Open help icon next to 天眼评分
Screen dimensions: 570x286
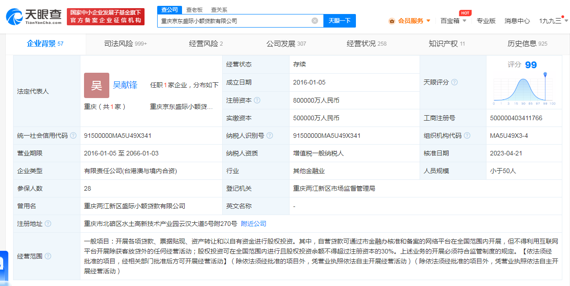coord(454,82)
